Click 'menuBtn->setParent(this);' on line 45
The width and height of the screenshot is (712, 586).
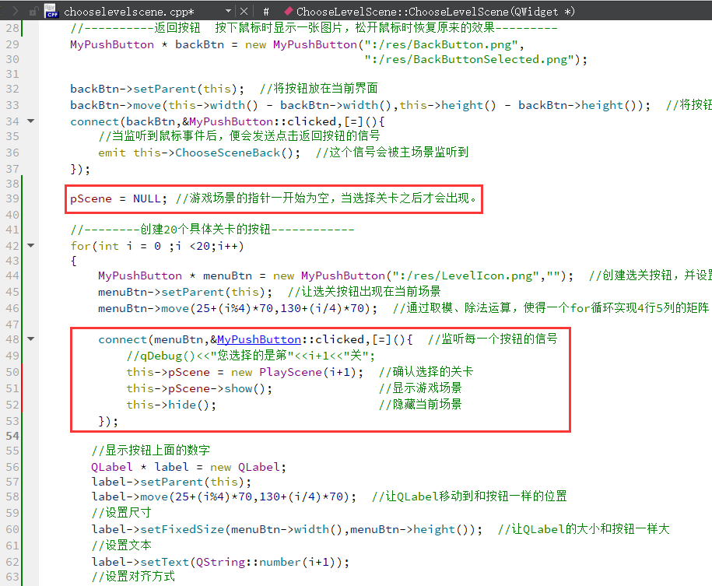(x=185, y=292)
